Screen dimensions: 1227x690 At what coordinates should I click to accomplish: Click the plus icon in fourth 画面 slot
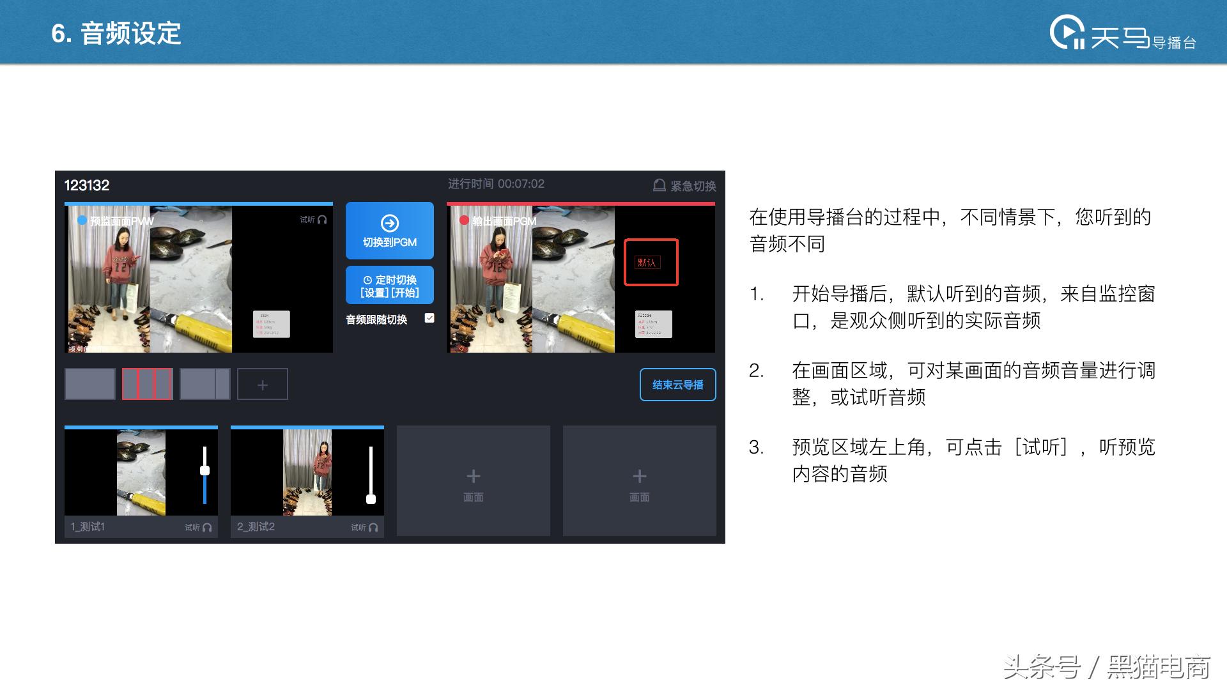click(639, 476)
